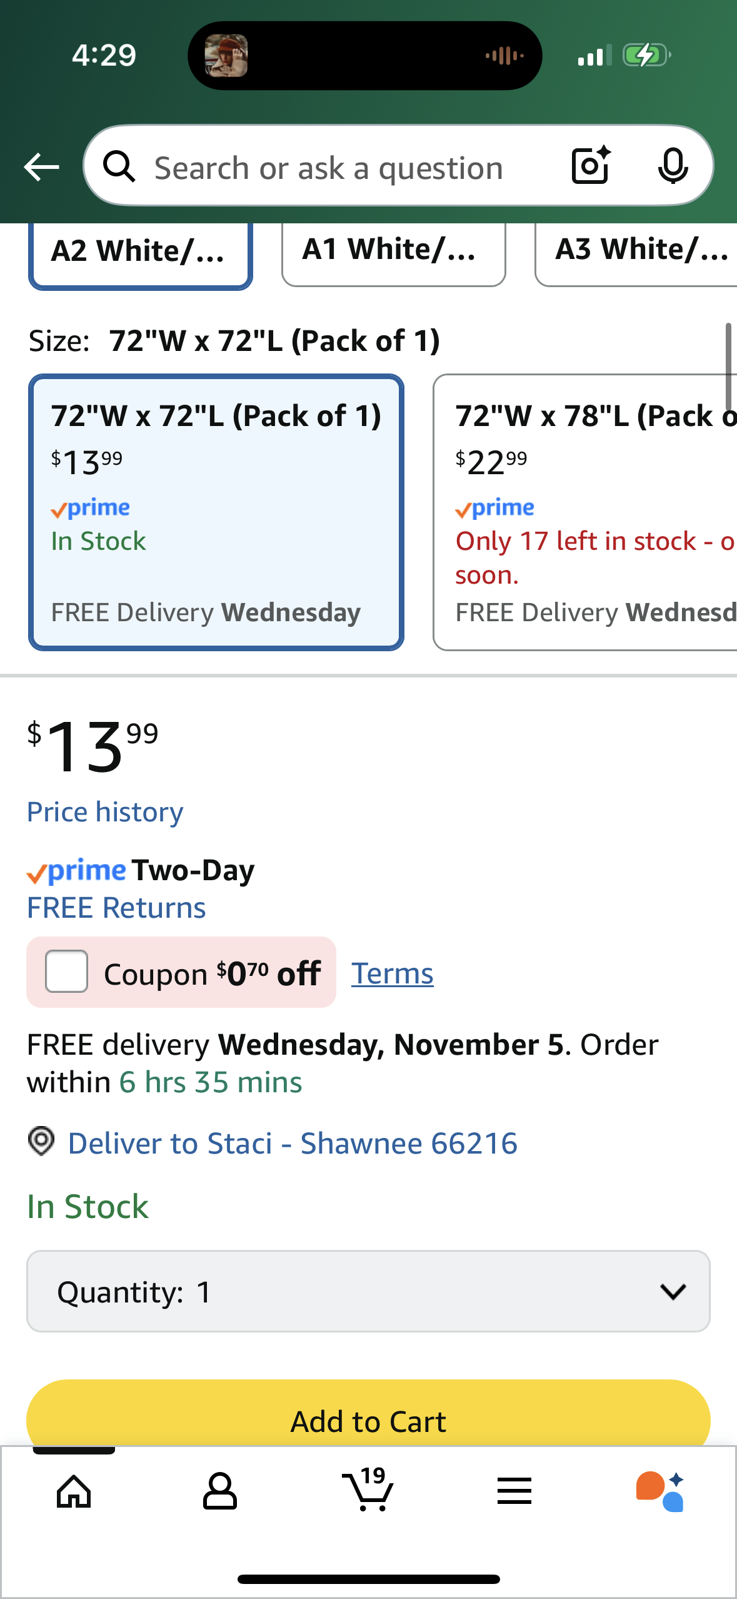This screenshot has height=1599, width=737.
Task: Open the hamburger menu in bottom bar
Action: [514, 1493]
